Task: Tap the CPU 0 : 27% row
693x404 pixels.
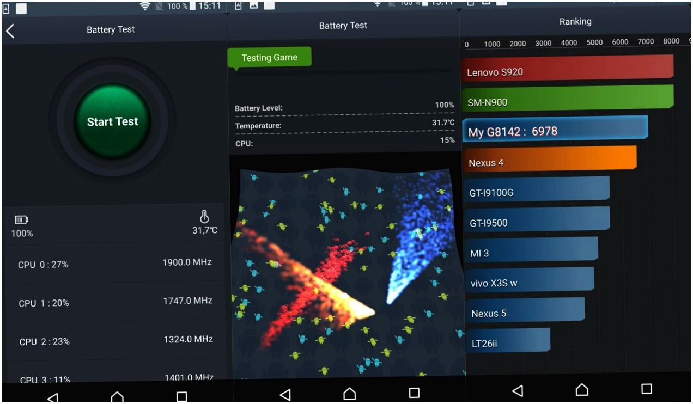Action: [114, 264]
